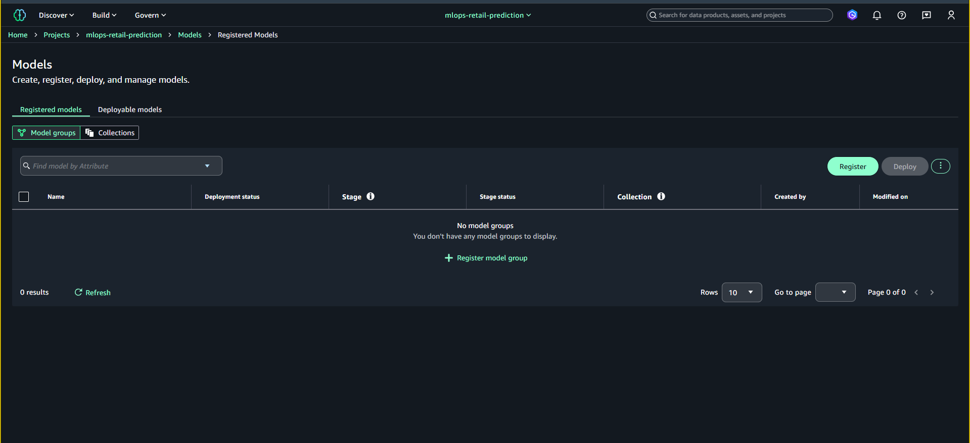Open the three-dot more actions menu
The height and width of the screenshot is (443, 970).
click(940, 166)
